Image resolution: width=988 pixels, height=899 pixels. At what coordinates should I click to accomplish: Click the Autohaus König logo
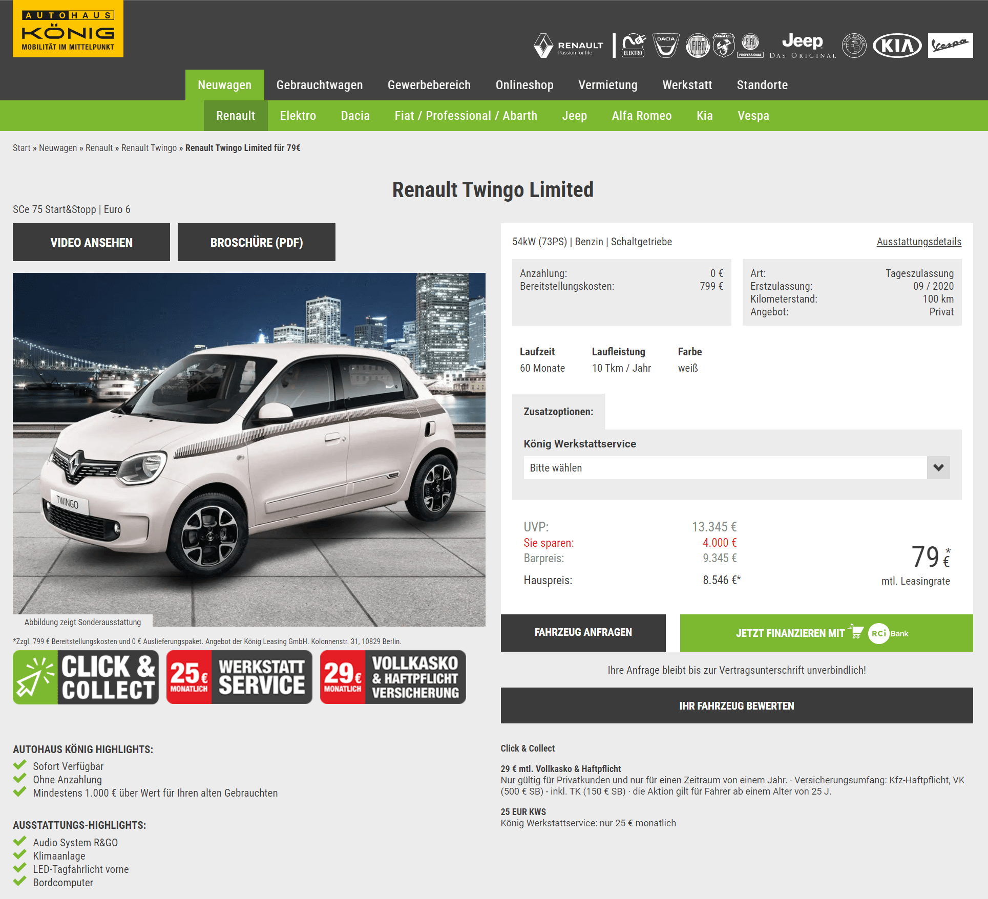pyautogui.click(x=68, y=29)
